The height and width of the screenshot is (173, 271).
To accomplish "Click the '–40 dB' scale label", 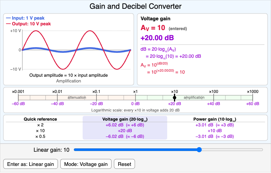I will coord(57,104).
